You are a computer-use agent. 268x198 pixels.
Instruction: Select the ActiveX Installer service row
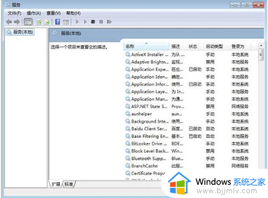tap(187, 54)
